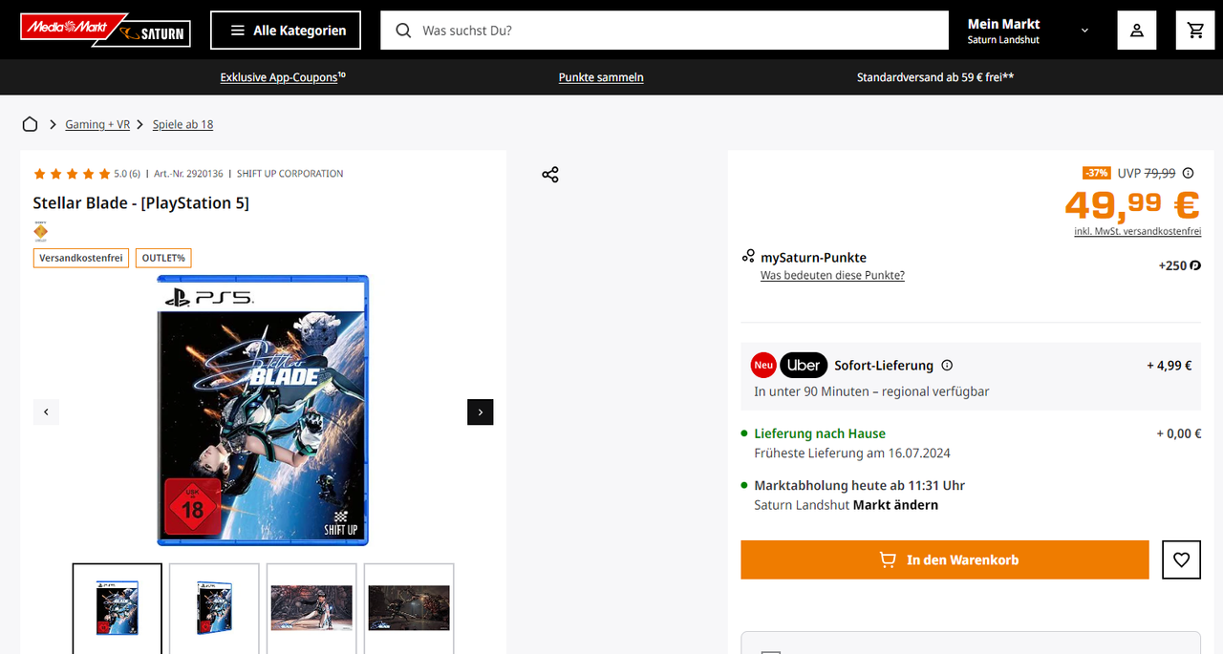The height and width of the screenshot is (654, 1223).
Task: Open Exklusive App-Coupons link
Action: [x=283, y=77]
